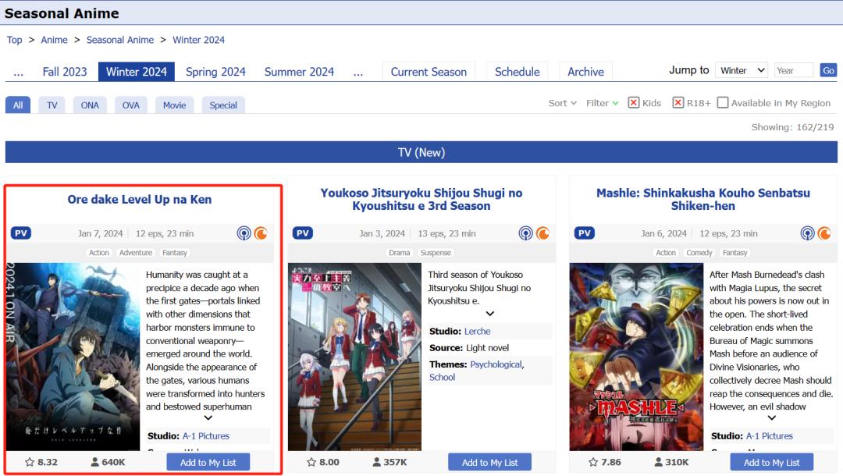Open the Psychological theme link
Image resolution: width=843 pixels, height=476 pixels.
coord(496,364)
